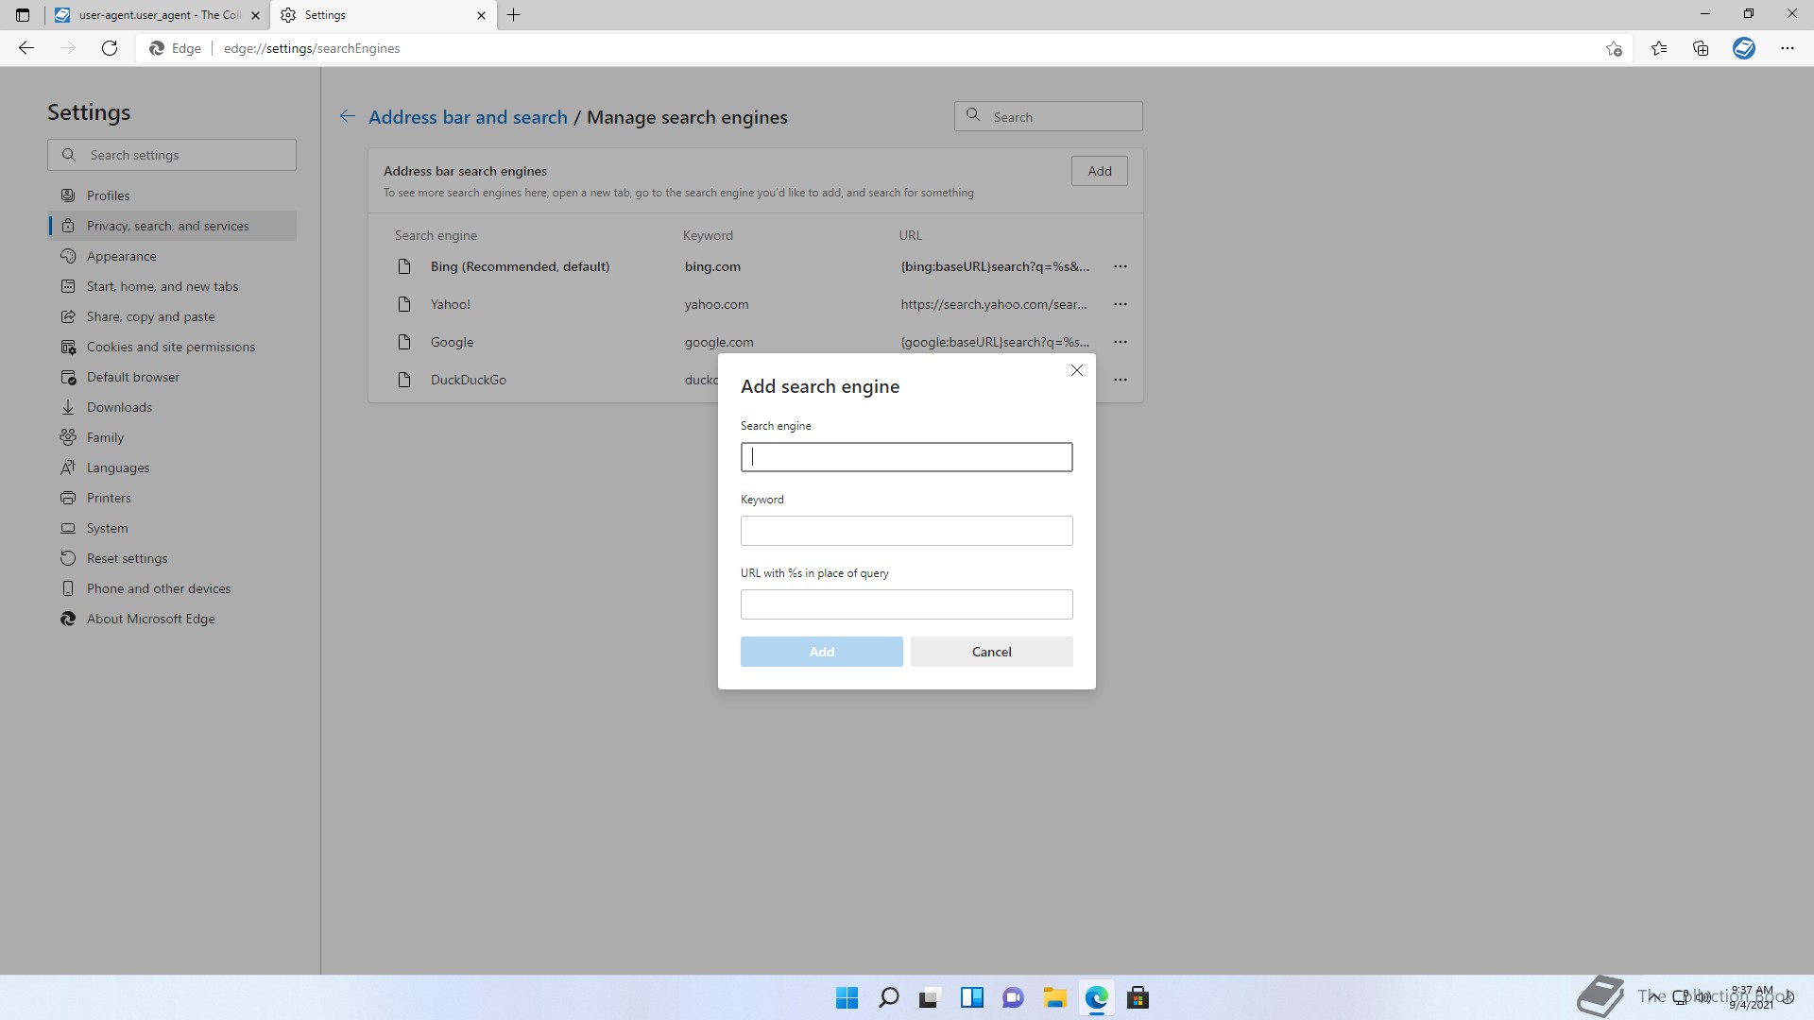Screen dimensions: 1814x1020
Task: Open System settings
Action: [x=172, y=528]
